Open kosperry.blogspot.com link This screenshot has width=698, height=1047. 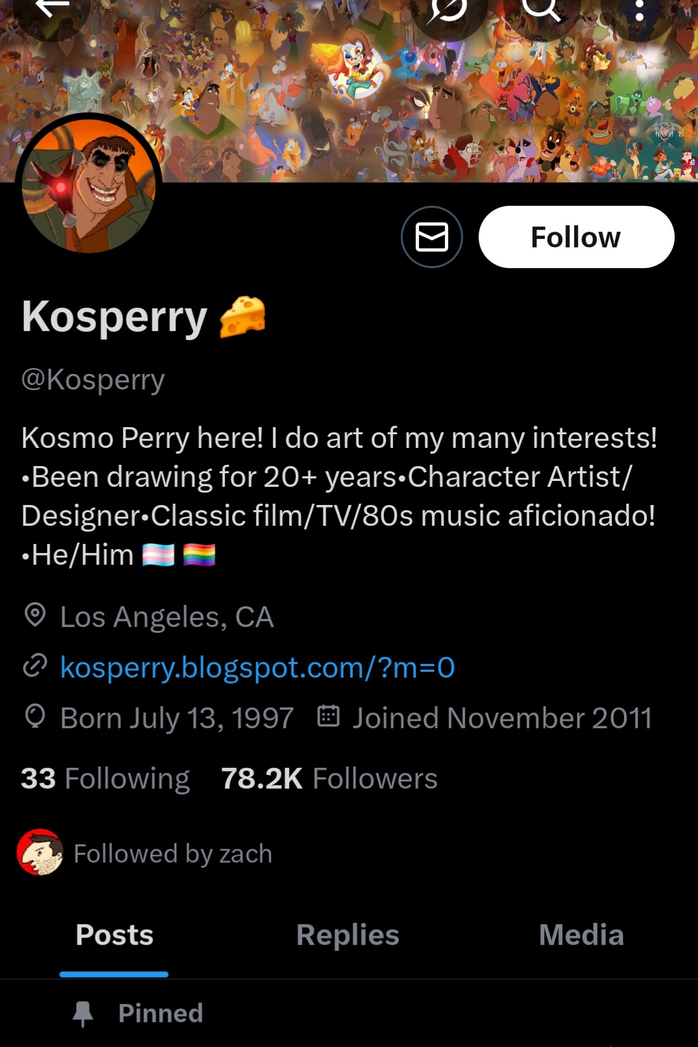pos(258,667)
